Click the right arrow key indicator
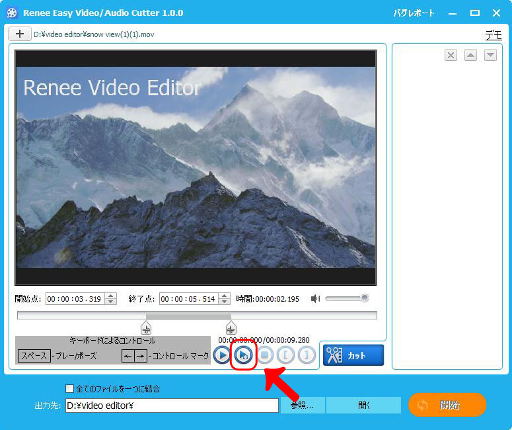Image resolution: width=512 pixels, height=430 pixels. tap(141, 356)
